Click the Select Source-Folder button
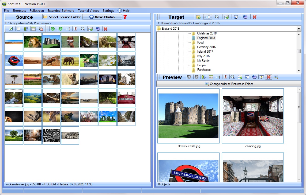 62,17
